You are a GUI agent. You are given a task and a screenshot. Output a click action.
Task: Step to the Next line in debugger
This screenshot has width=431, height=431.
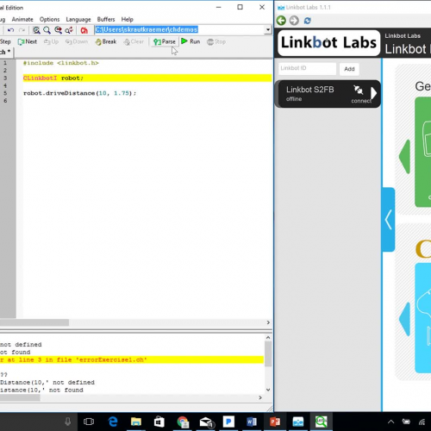point(28,41)
